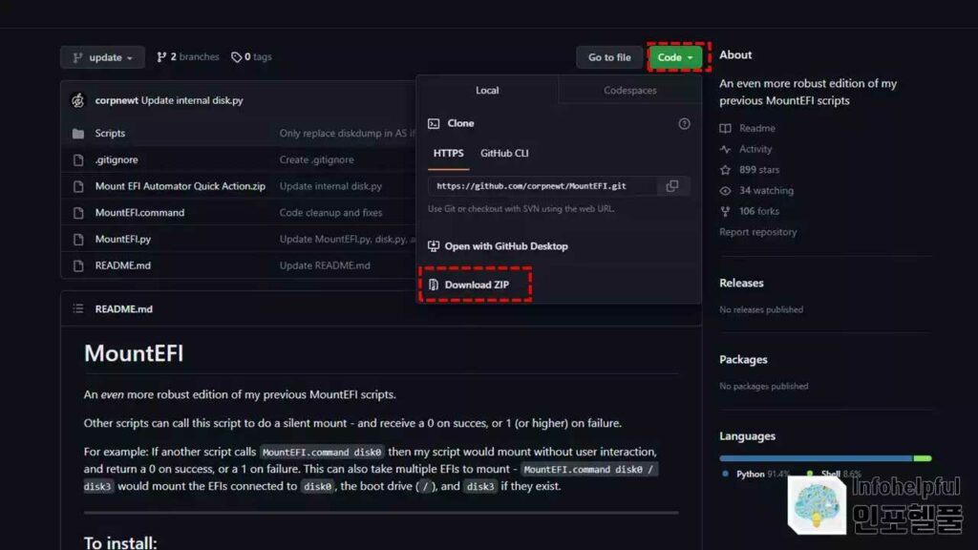This screenshot has width=978, height=550.
Task: Click the README.md file icon
Action: coord(78,265)
